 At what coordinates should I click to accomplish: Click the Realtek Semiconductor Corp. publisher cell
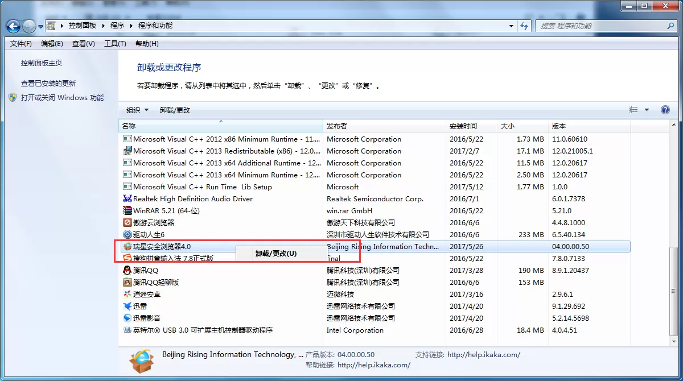click(x=375, y=199)
